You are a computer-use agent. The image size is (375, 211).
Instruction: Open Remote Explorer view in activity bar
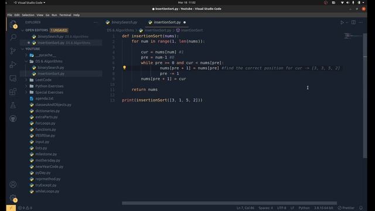pyautogui.click(x=13, y=78)
